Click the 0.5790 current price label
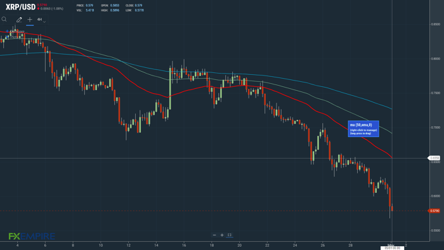 pyautogui.click(x=434, y=211)
